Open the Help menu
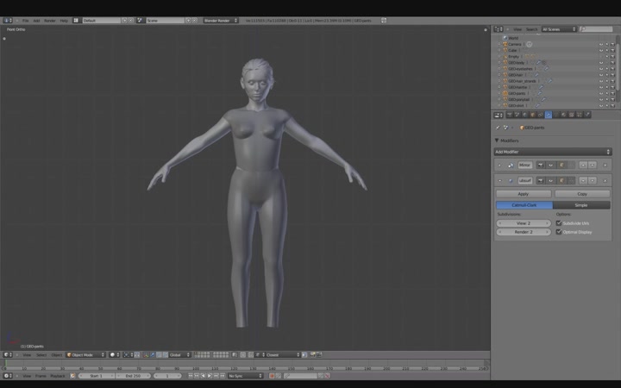 click(x=64, y=20)
